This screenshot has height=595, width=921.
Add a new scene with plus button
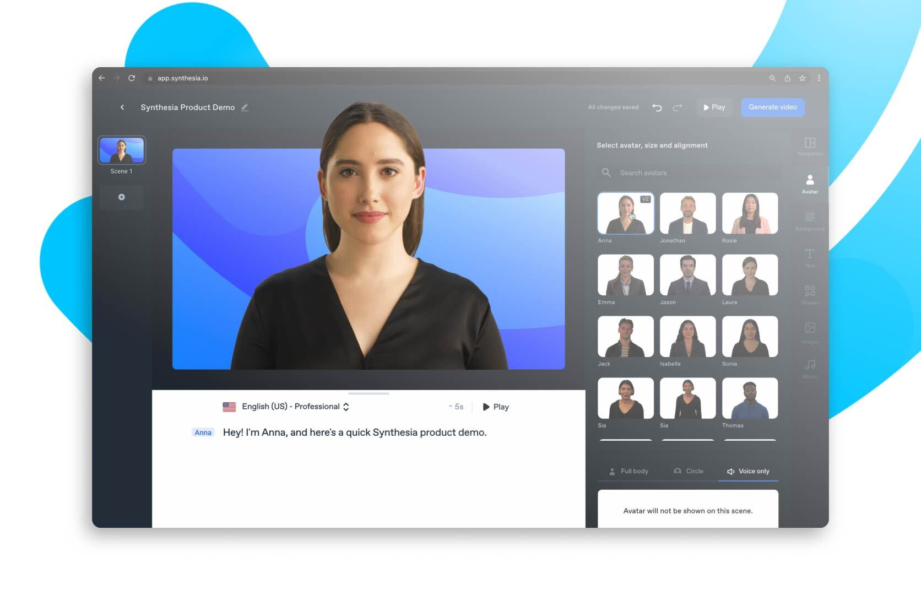coord(122,197)
